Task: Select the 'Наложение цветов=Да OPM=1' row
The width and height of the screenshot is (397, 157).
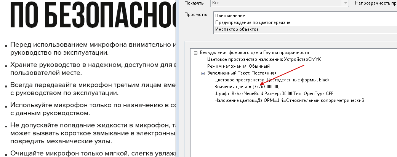Action: click(289, 100)
